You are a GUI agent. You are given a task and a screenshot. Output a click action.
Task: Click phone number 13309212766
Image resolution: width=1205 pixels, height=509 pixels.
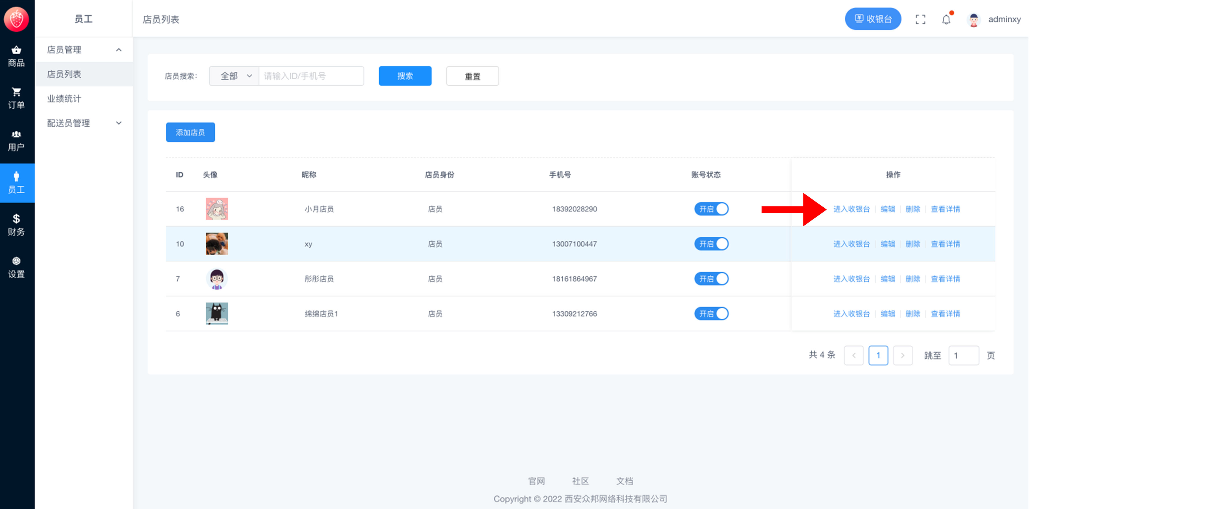[x=574, y=313]
